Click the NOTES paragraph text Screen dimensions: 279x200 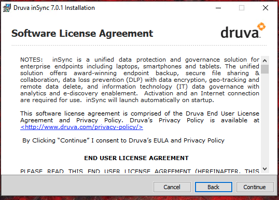(139, 80)
